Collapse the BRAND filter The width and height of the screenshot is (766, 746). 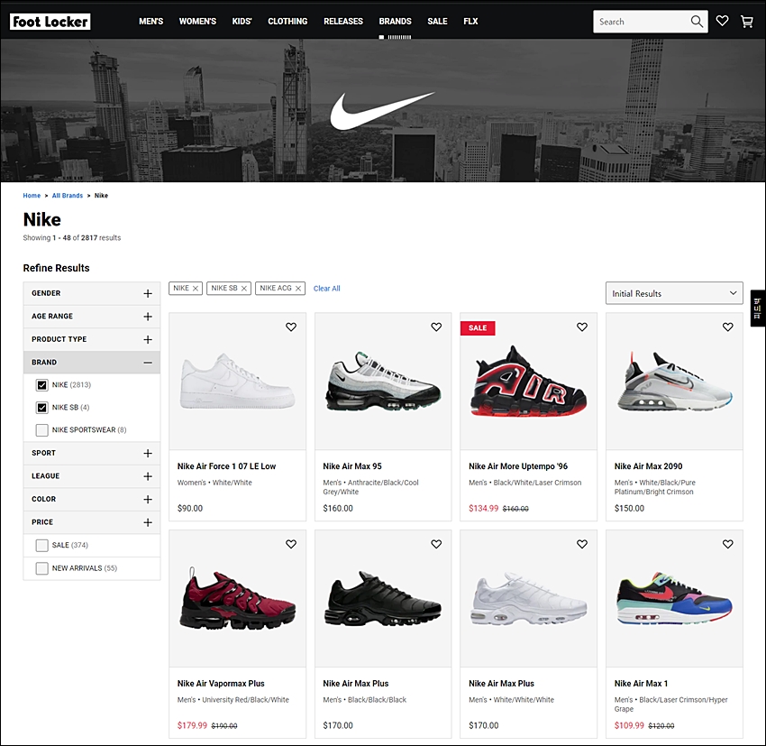click(91, 363)
